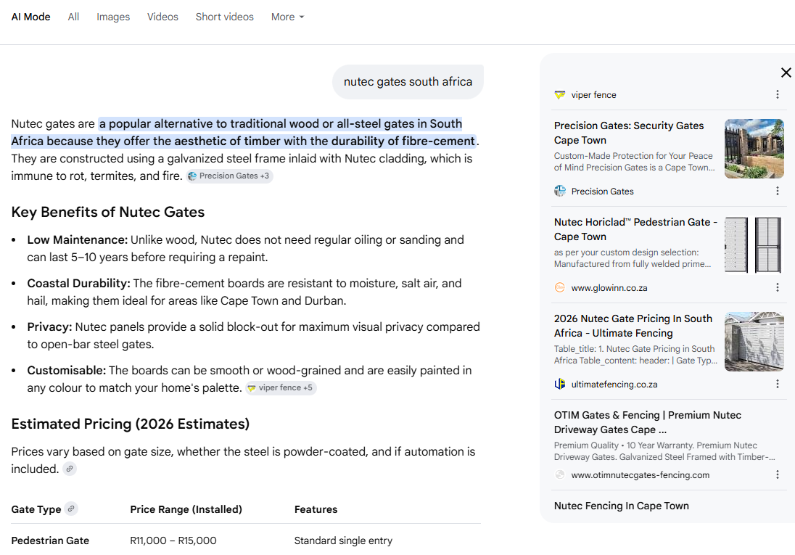
Task: Click the 'Key Benefits of Nutec Gates' heading
Action: click(108, 212)
